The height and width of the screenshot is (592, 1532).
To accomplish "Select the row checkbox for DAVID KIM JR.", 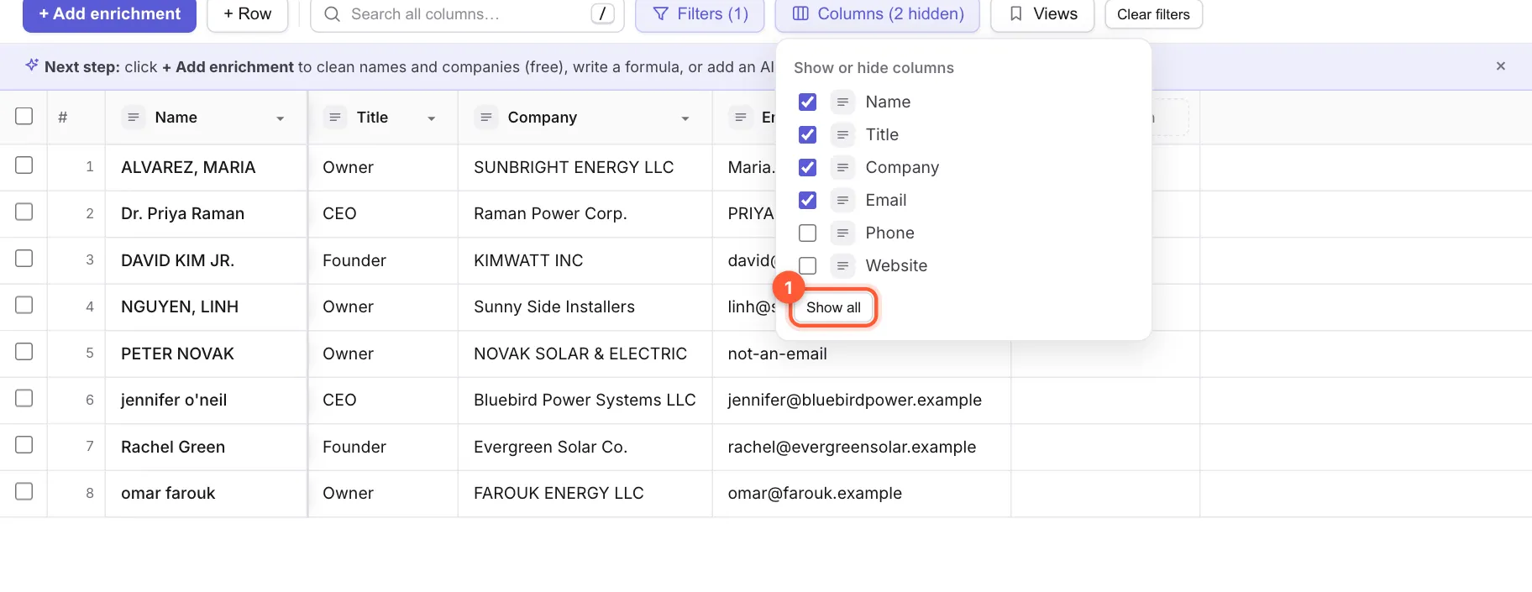I will 24,259.
